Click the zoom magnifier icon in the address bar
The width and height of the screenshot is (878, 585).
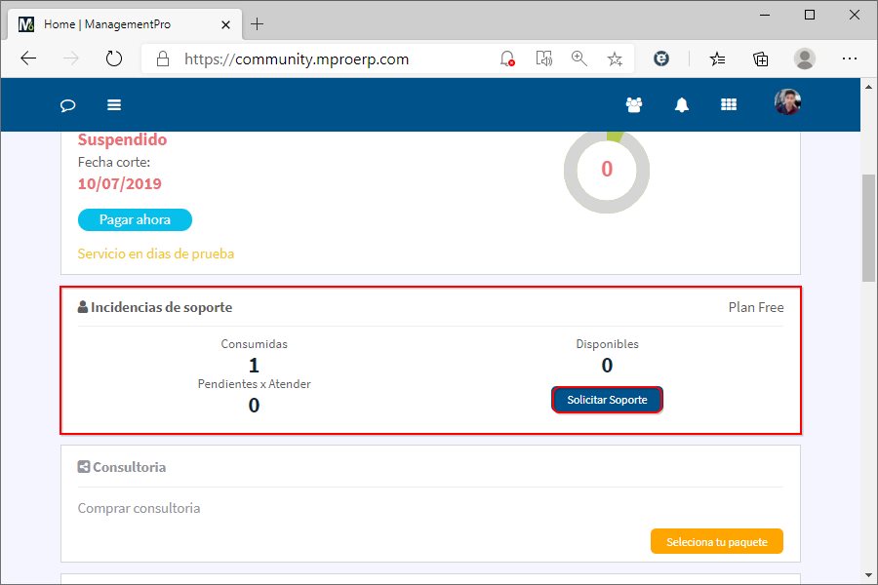coord(579,58)
